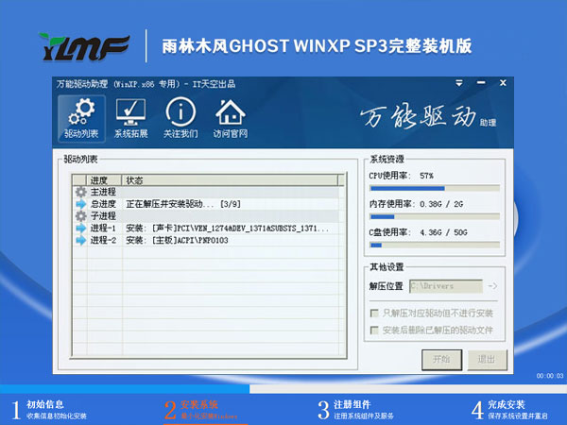
Task: Select the 进程-1 sound card install row
Action: click(x=206, y=228)
